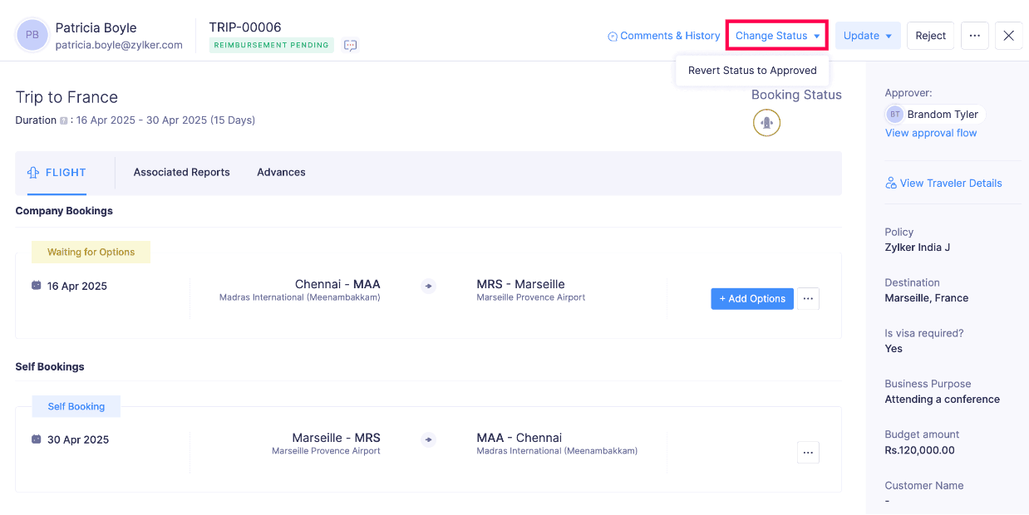The height and width of the screenshot is (515, 1029).
Task: Click the Reject button
Action: 930,36
